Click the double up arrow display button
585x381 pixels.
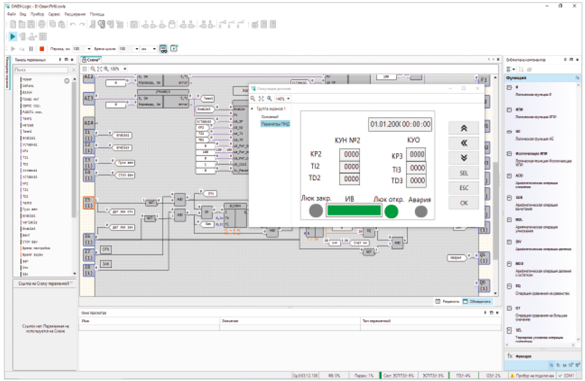(464, 128)
